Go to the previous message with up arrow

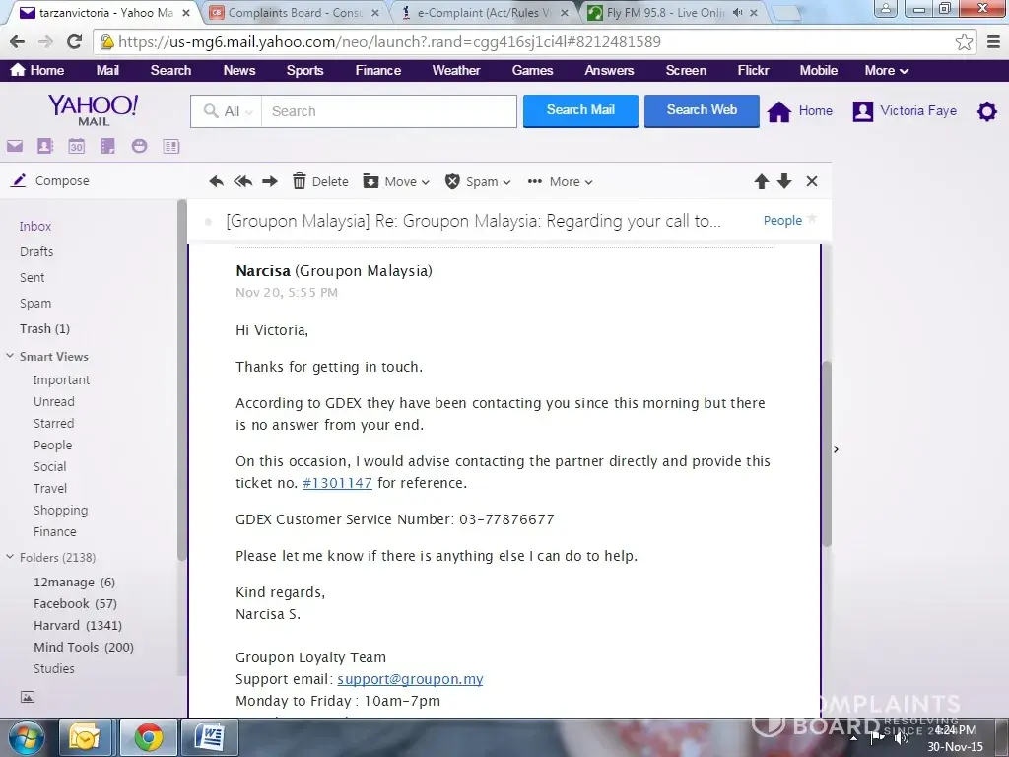761,181
